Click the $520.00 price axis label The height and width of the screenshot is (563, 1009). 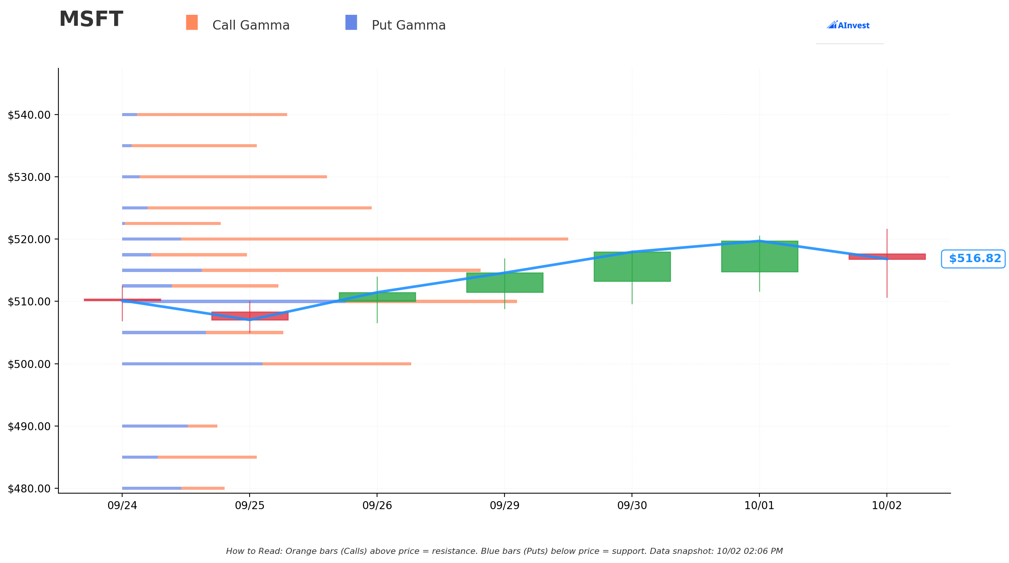coord(29,239)
